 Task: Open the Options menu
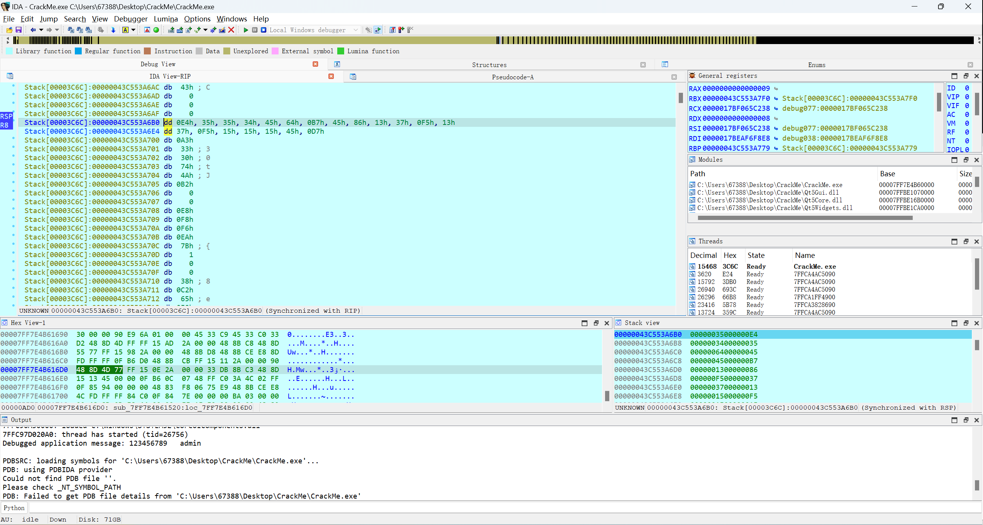[197, 19]
